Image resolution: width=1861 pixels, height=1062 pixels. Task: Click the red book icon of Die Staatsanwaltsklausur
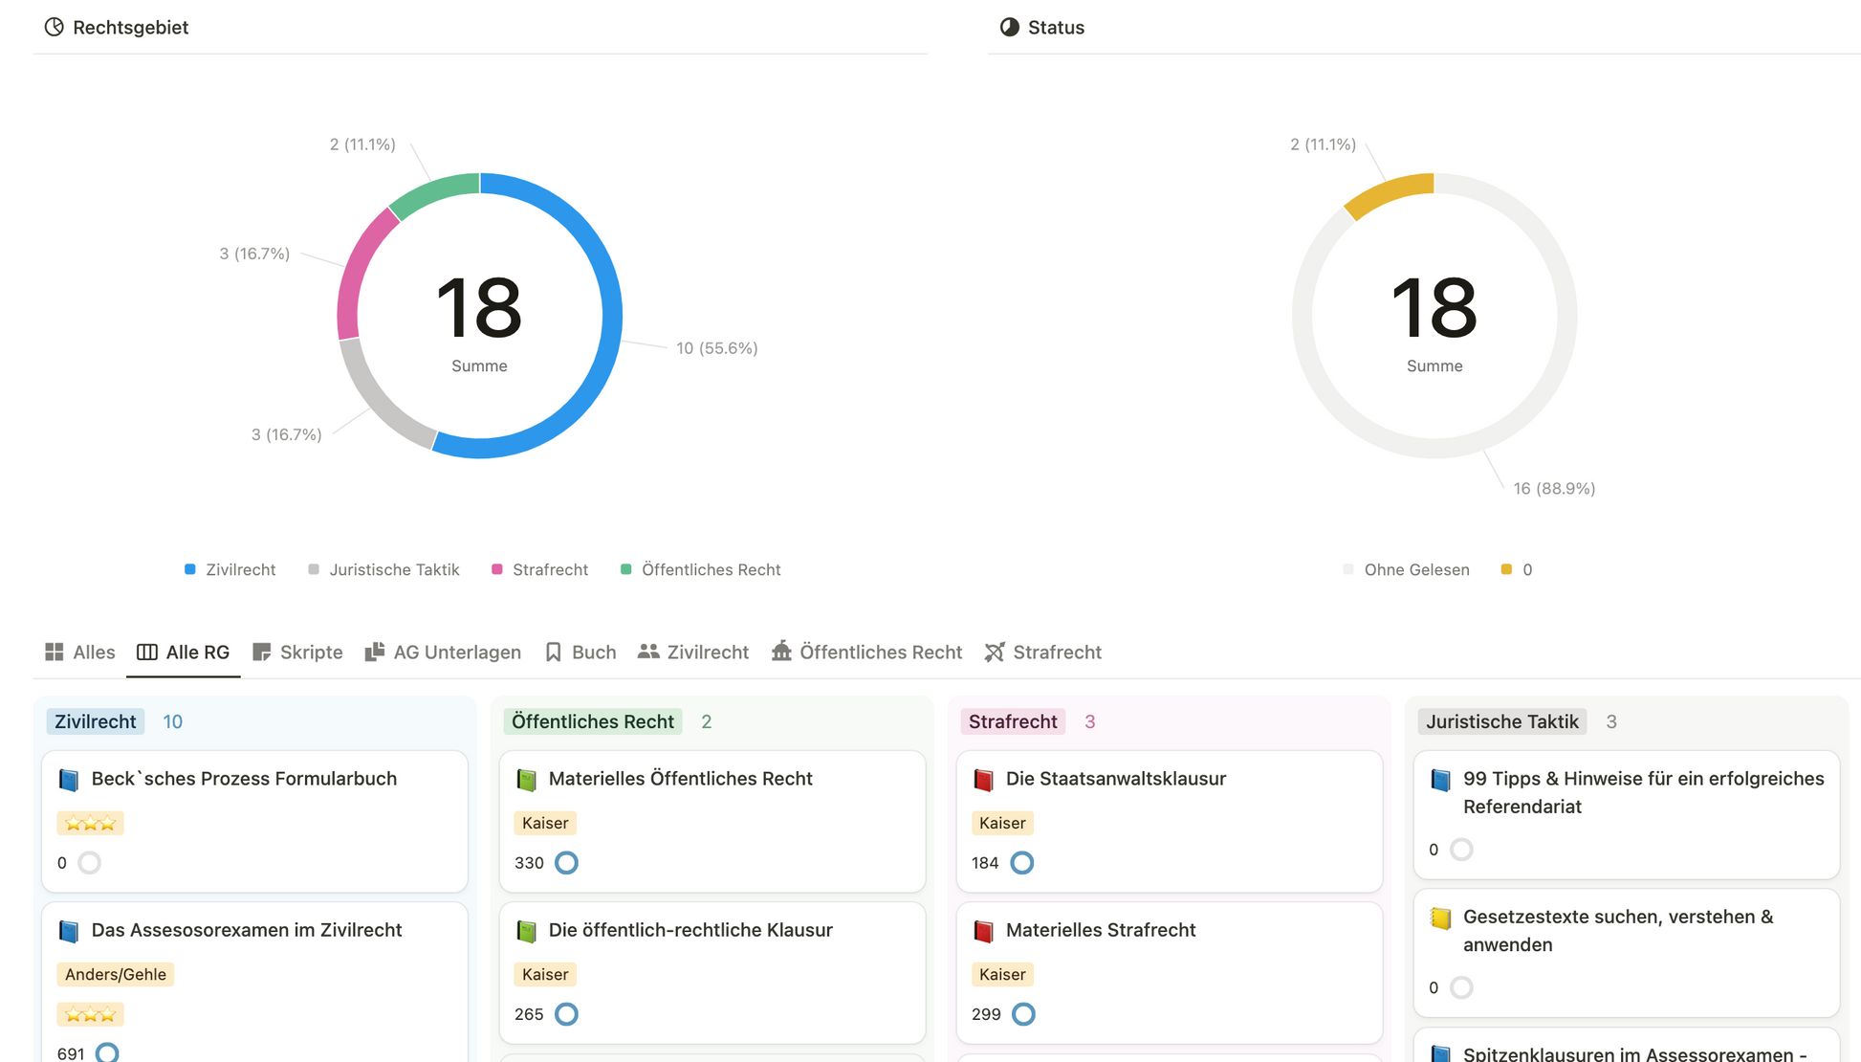983,780
